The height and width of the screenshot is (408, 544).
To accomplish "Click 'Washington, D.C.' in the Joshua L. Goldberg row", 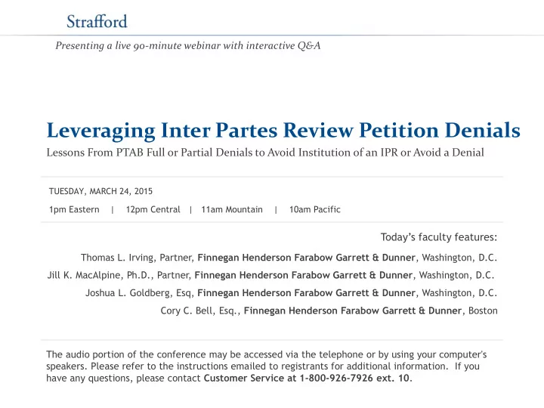I will click(459, 293).
